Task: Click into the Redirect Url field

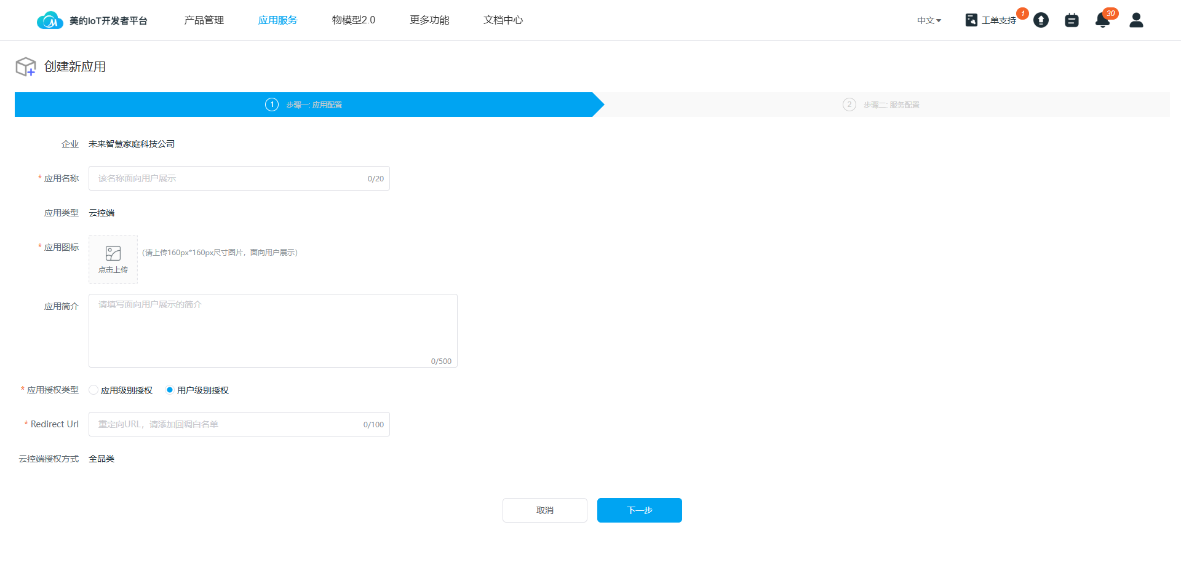Action: 228,424
